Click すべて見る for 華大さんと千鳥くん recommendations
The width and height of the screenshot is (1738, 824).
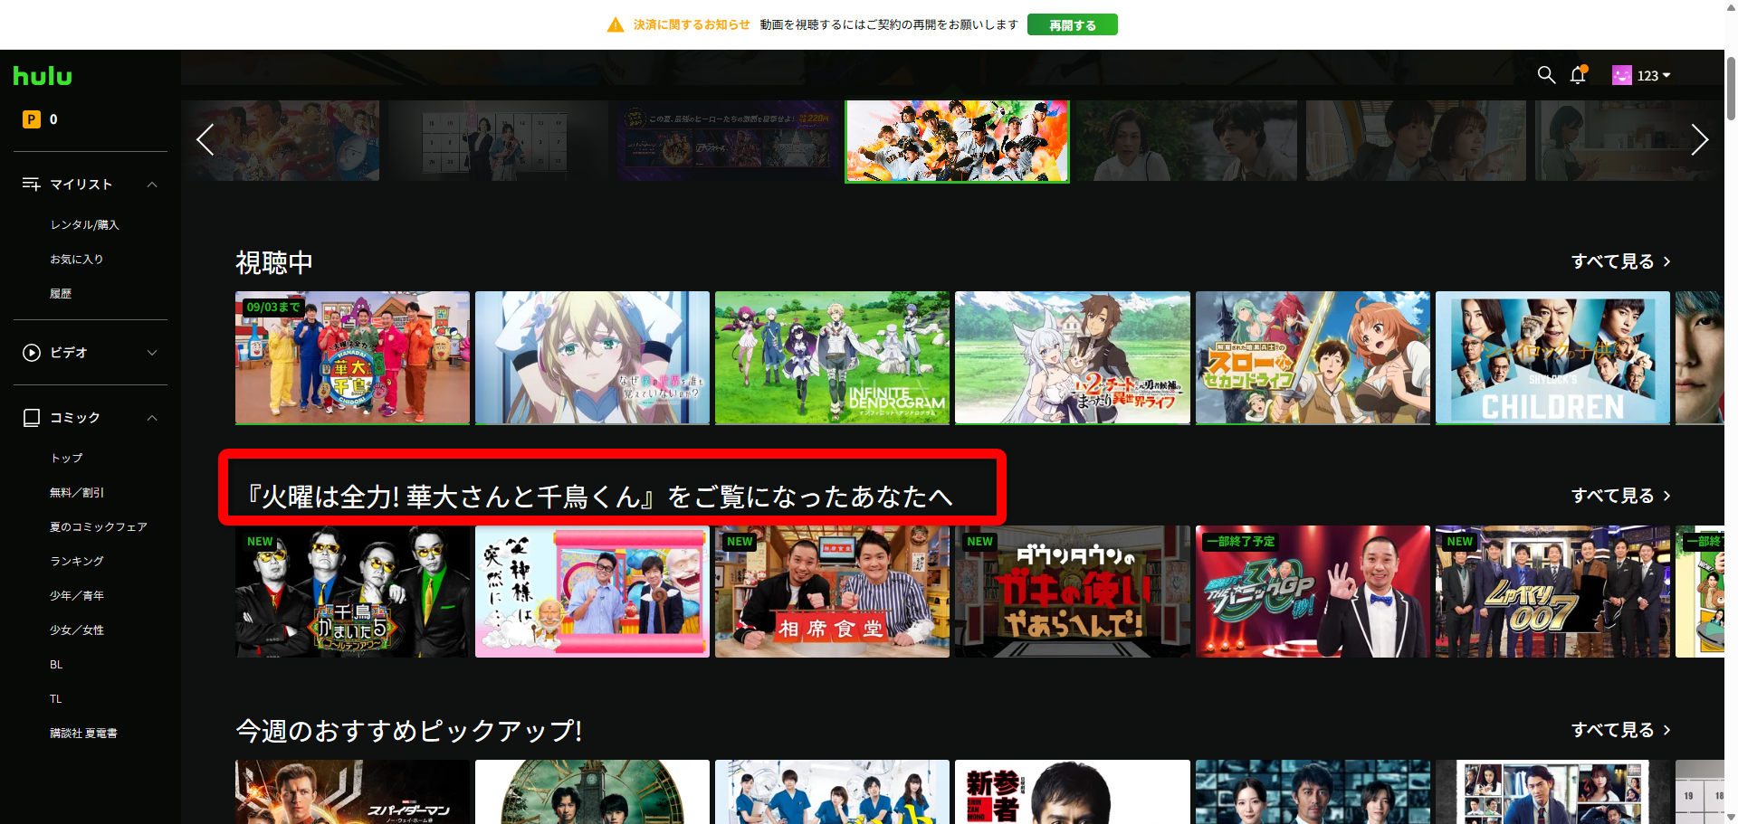[1620, 496]
